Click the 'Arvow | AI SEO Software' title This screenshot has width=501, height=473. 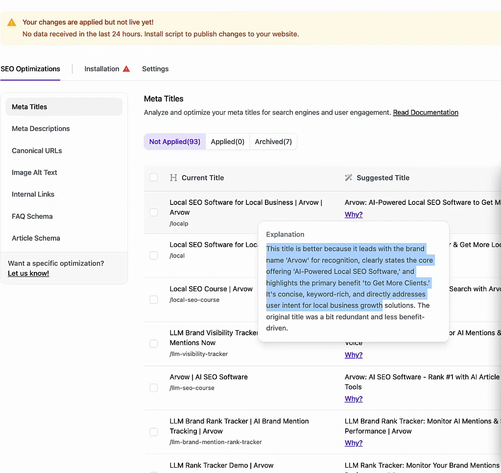[209, 377]
